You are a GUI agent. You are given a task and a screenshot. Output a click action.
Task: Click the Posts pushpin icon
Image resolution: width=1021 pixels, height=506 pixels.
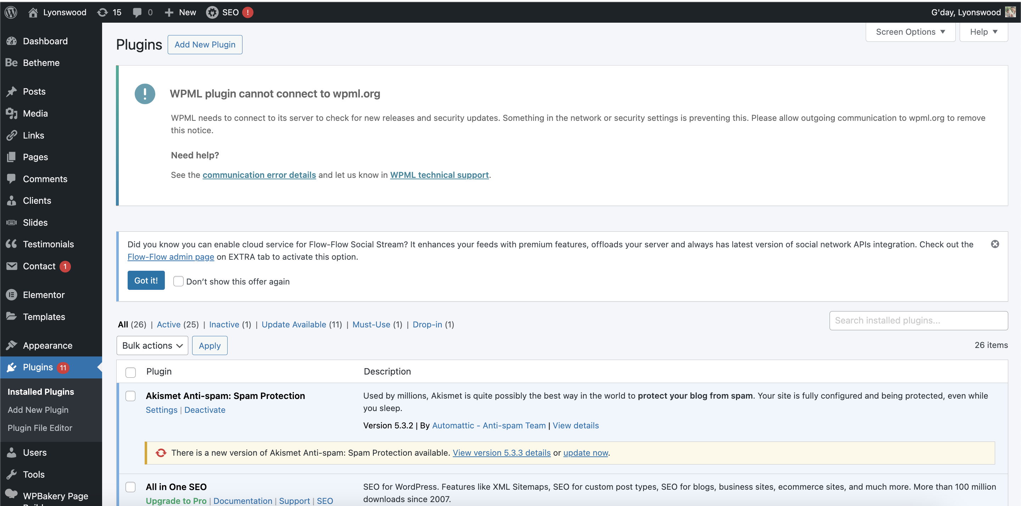click(x=11, y=91)
